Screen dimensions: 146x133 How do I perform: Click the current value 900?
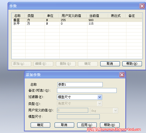pos(91,20)
